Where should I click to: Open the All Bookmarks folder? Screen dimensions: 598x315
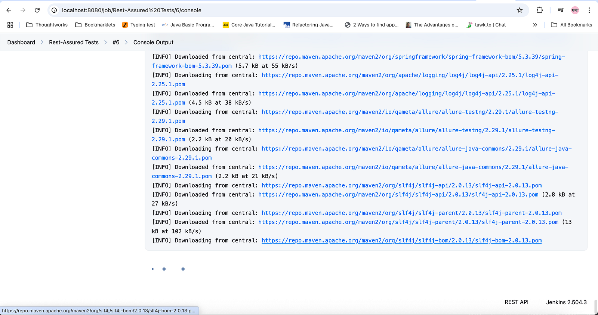[571, 25]
